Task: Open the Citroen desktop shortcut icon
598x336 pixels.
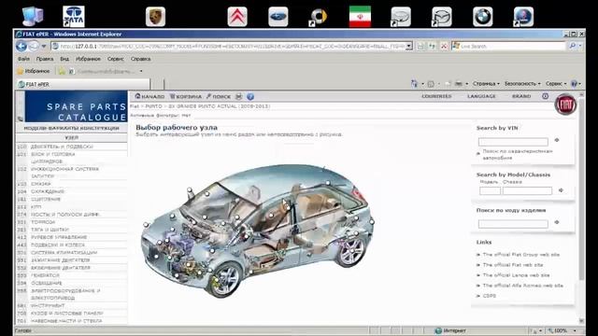Action: 237,17
